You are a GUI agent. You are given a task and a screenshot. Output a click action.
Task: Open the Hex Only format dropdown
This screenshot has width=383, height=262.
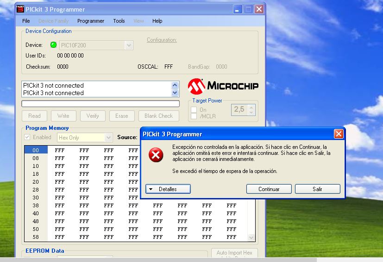(108, 137)
